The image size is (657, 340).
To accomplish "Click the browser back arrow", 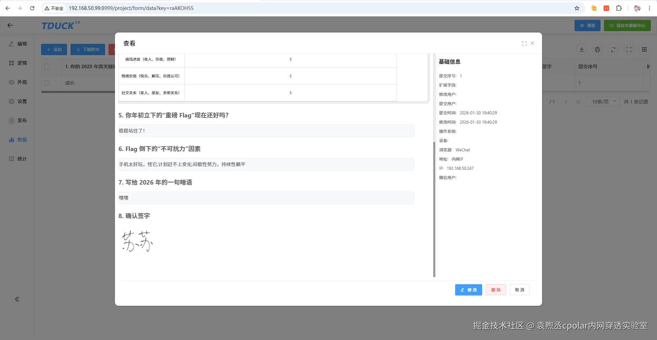I will click(8, 8).
